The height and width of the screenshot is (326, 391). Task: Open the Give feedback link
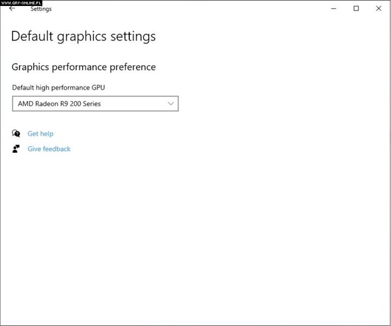click(49, 149)
